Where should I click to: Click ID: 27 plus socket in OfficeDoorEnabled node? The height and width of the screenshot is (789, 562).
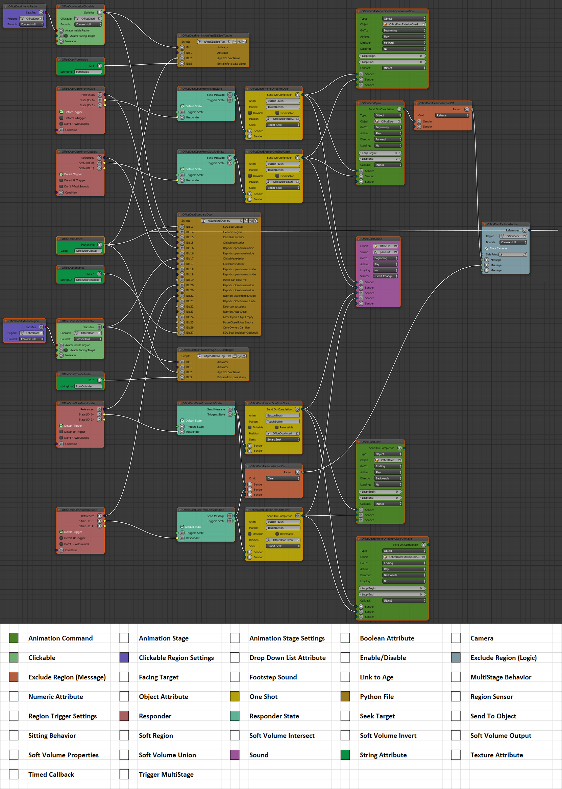pyautogui.click(x=99, y=274)
